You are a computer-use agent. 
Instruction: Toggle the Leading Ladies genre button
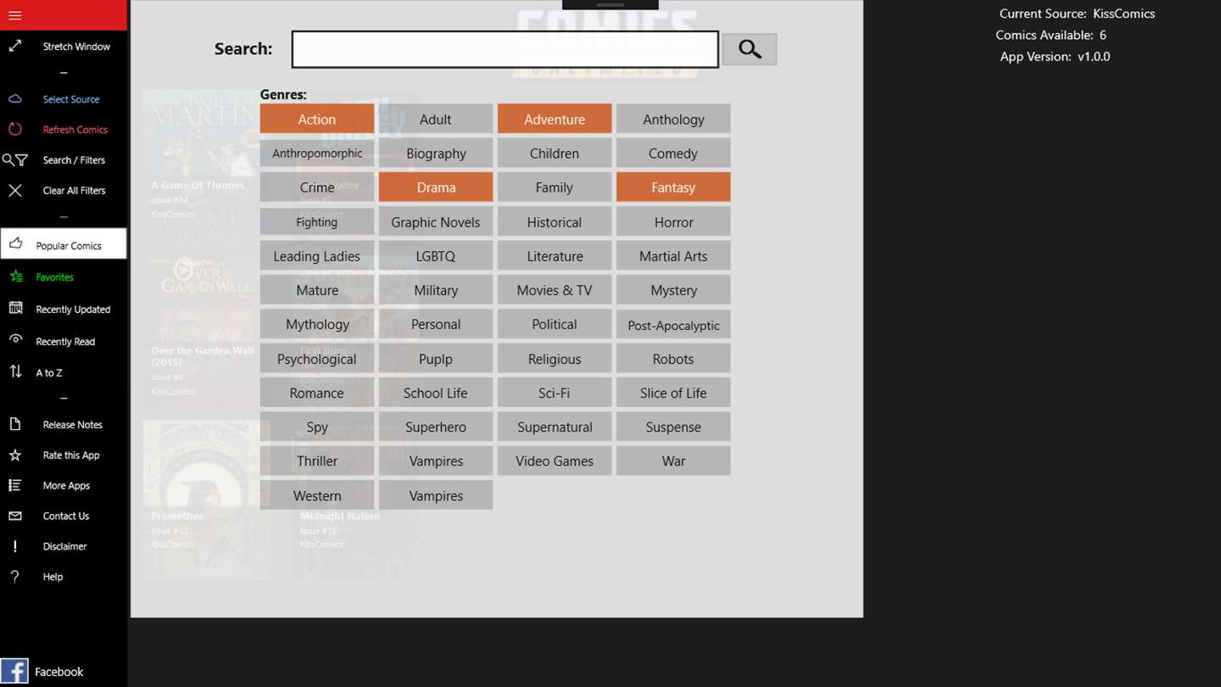coord(317,256)
